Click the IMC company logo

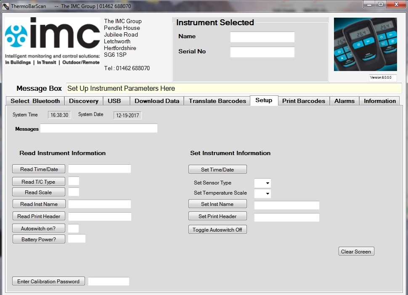[53, 42]
